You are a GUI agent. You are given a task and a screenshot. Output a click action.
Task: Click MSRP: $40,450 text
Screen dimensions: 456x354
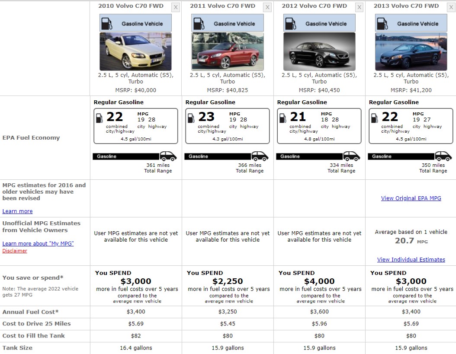tap(319, 90)
